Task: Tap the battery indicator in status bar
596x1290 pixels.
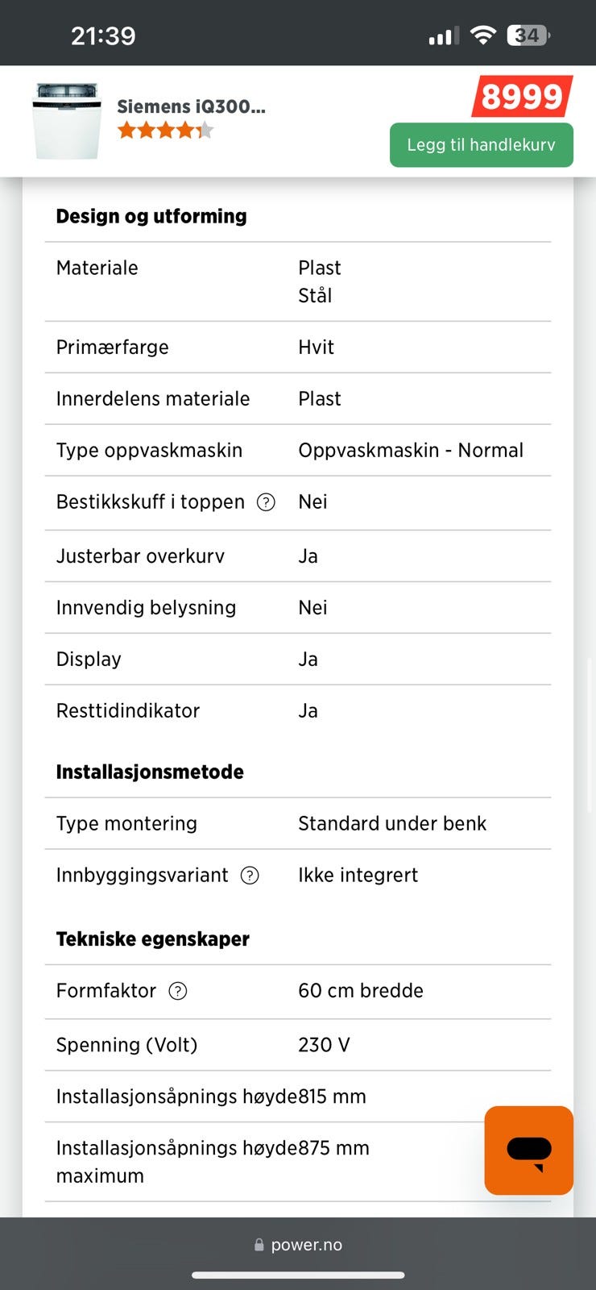Action: pos(528,35)
